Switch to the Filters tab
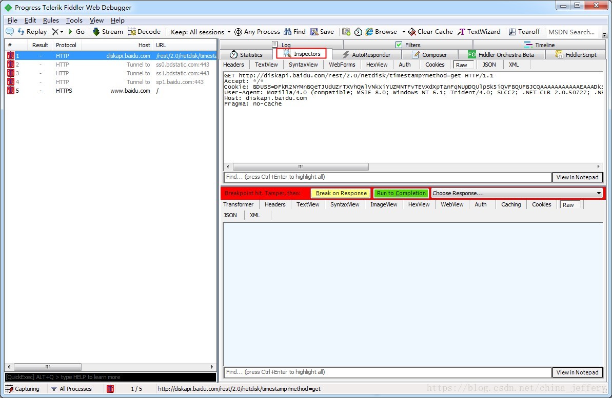 [x=408, y=45]
